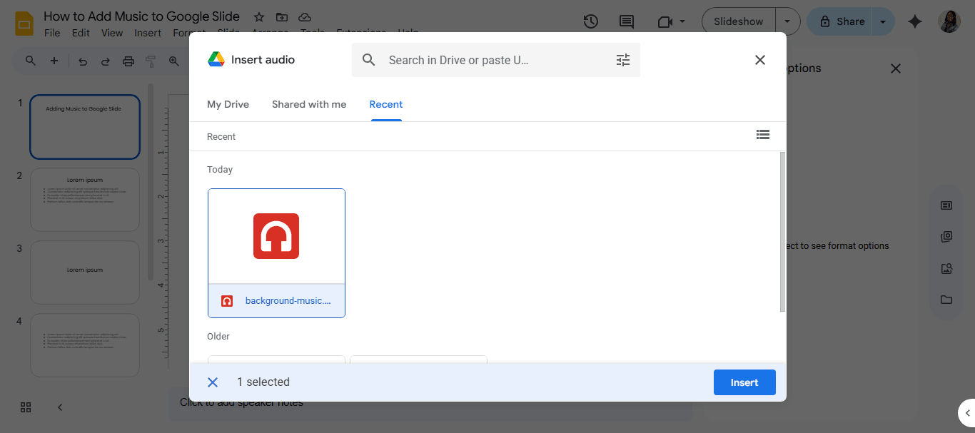Switch to the My Drive tab
This screenshot has width=975, height=433.
[228, 104]
